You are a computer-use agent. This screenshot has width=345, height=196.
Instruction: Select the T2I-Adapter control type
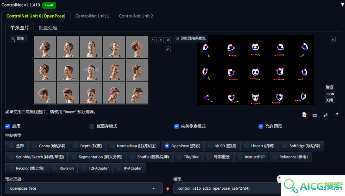click(95, 168)
